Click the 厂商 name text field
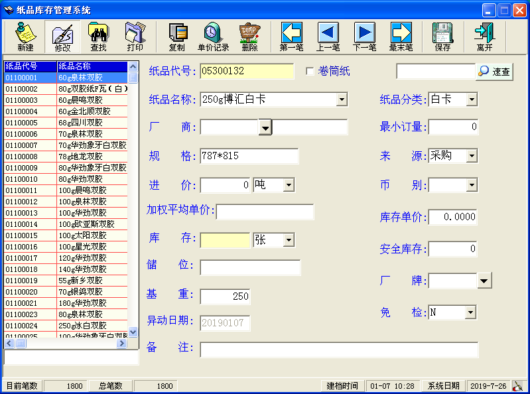The width and height of the screenshot is (530, 394). 310,127
